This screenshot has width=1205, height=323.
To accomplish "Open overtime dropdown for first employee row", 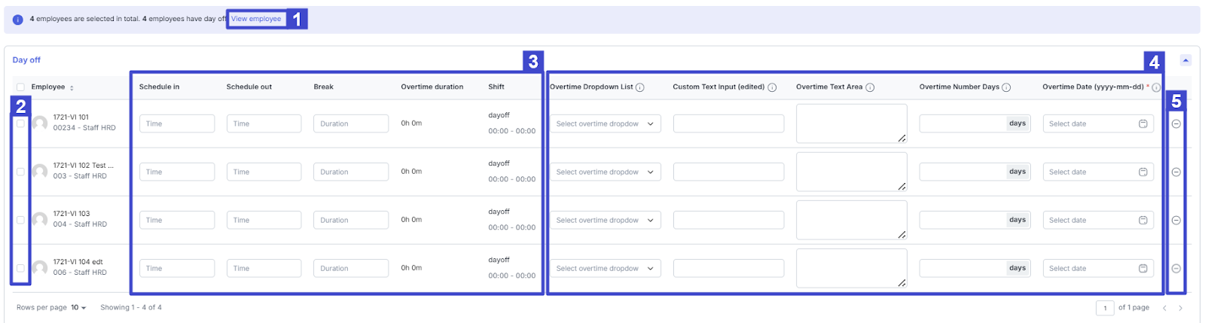I will tap(605, 123).
